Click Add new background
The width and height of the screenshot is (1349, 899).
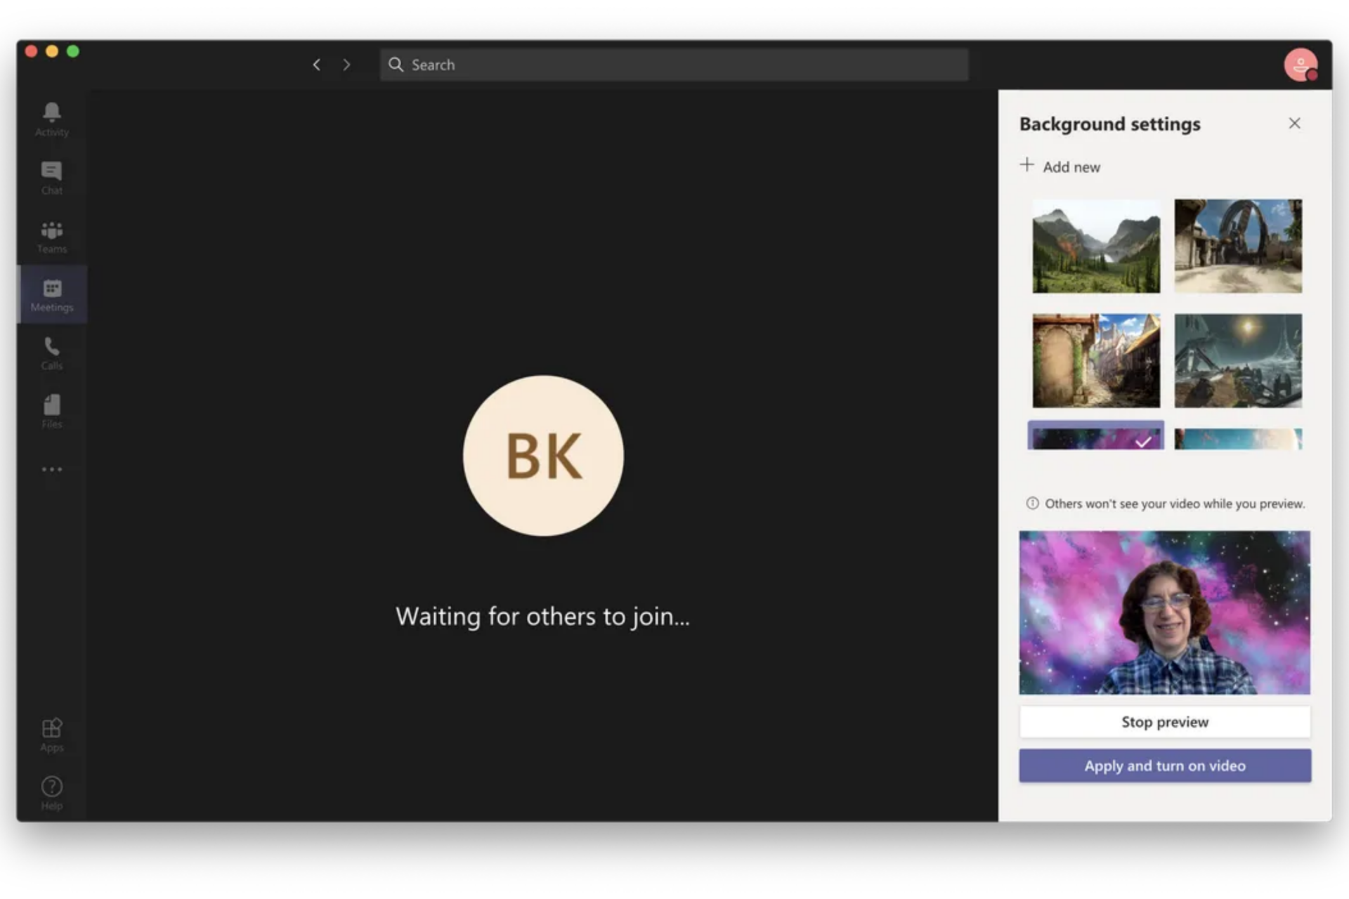point(1061,166)
